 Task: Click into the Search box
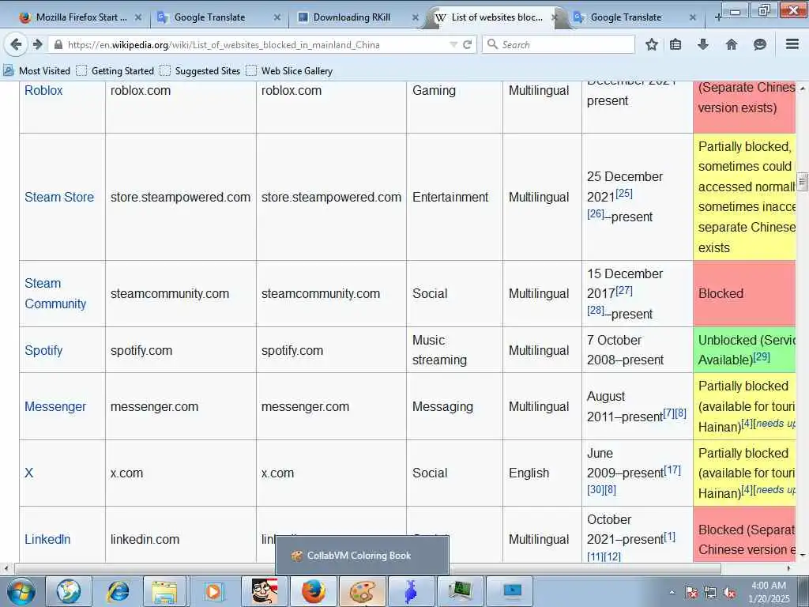click(x=559, y=44)
